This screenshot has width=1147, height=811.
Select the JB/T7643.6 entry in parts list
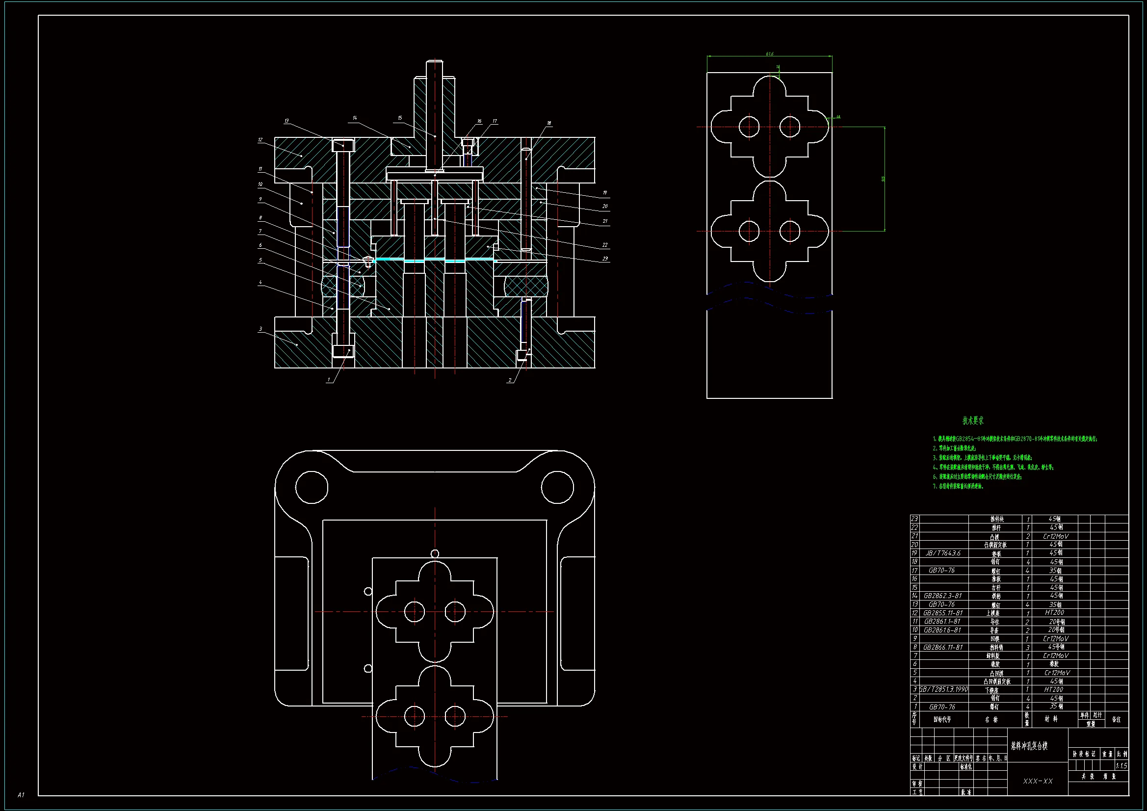pos(943,553)
